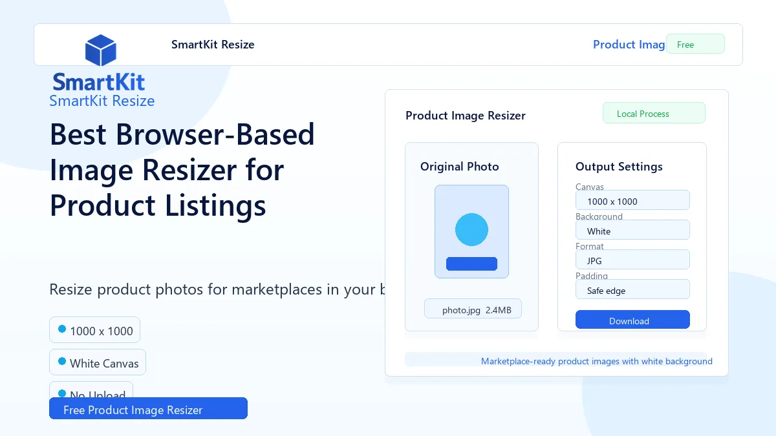Click the Resize product photos for marketplaces text
This screenshot has width=776, height=436.
(217, 289)
